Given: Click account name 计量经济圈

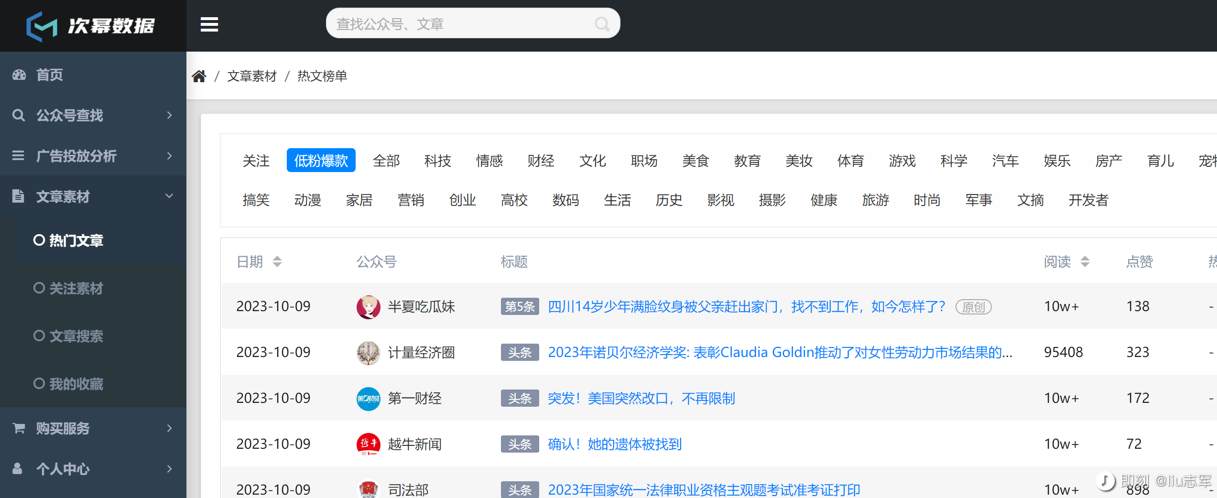Looking at the screenshot, I should [422, 353].
